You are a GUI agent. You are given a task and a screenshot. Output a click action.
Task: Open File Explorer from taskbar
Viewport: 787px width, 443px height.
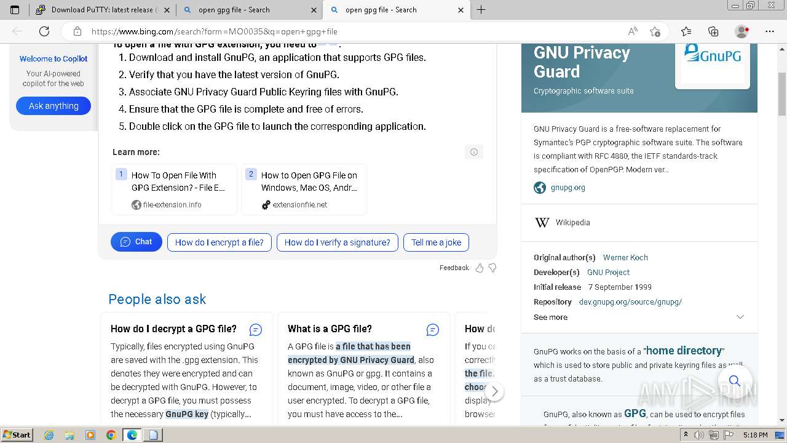click(x=69, y=435)
